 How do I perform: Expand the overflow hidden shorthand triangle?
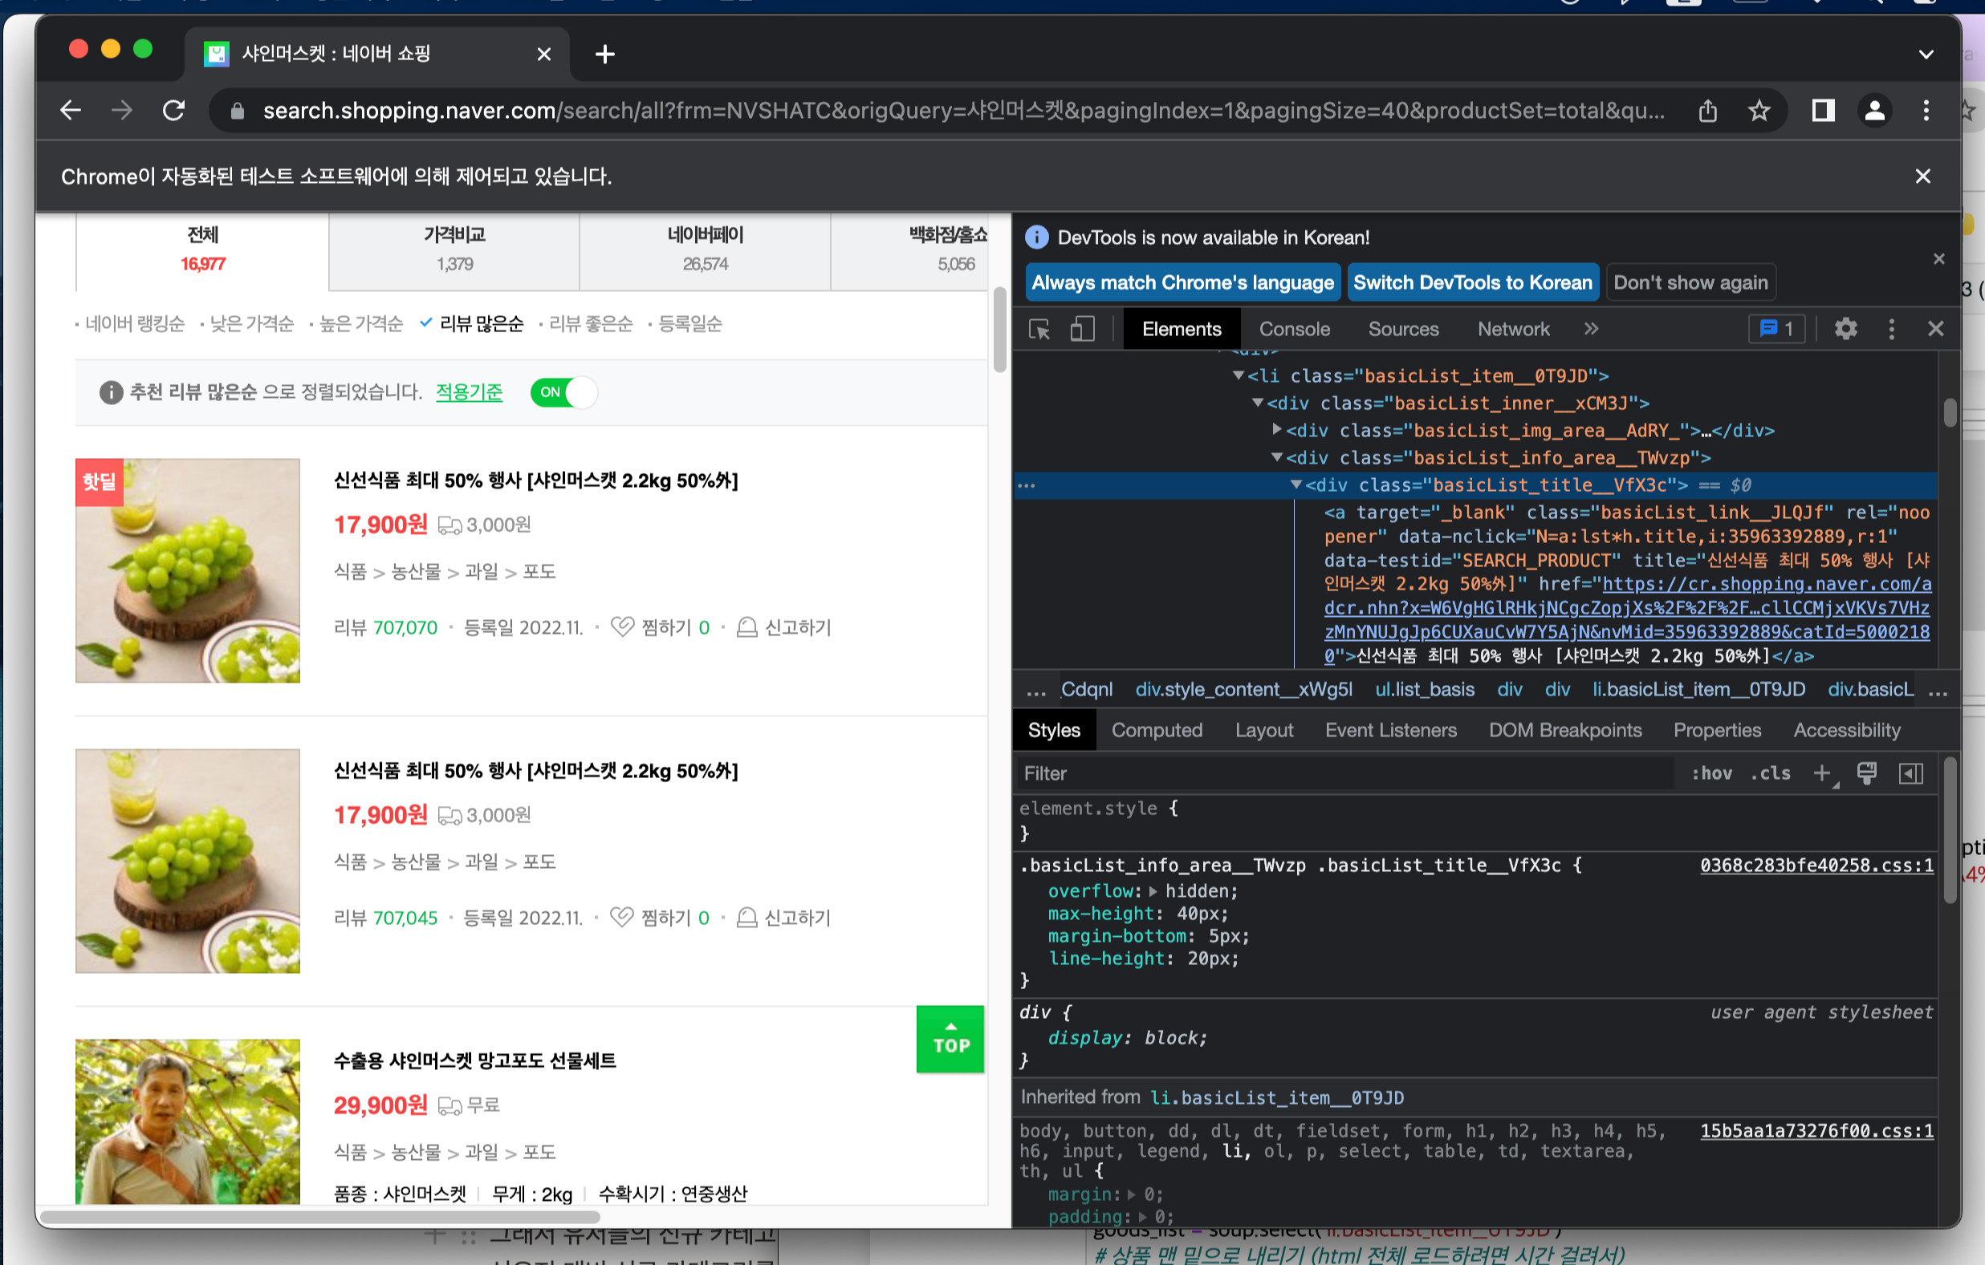(1153, 891)
